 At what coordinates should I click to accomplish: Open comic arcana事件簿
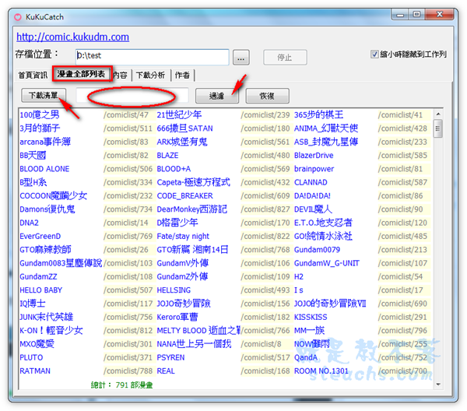[45, 142]
